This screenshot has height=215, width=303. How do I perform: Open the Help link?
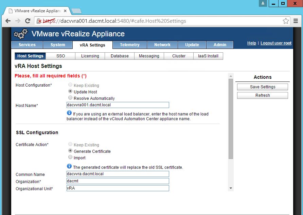252,43
